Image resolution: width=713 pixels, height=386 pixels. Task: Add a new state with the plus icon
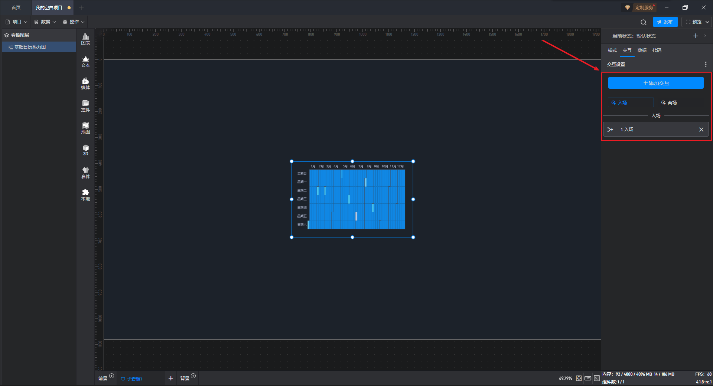(x=696, y=36)
